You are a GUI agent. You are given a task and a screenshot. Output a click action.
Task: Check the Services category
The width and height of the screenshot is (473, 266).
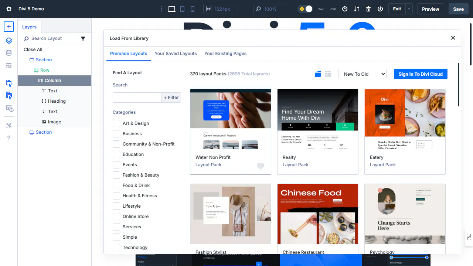pos(116,227)
